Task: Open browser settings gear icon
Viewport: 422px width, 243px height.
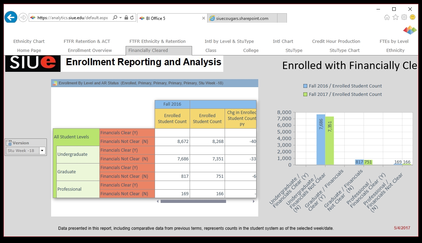Action: coord(404,17)
